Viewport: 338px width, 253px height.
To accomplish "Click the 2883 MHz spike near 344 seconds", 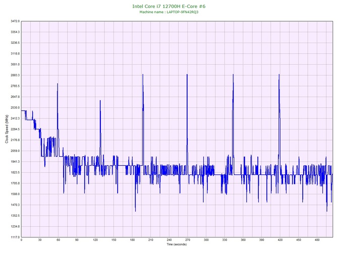I will [x=233, y=75].
